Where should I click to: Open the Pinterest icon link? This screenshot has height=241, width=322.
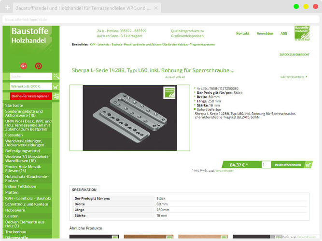pos(38,66)
